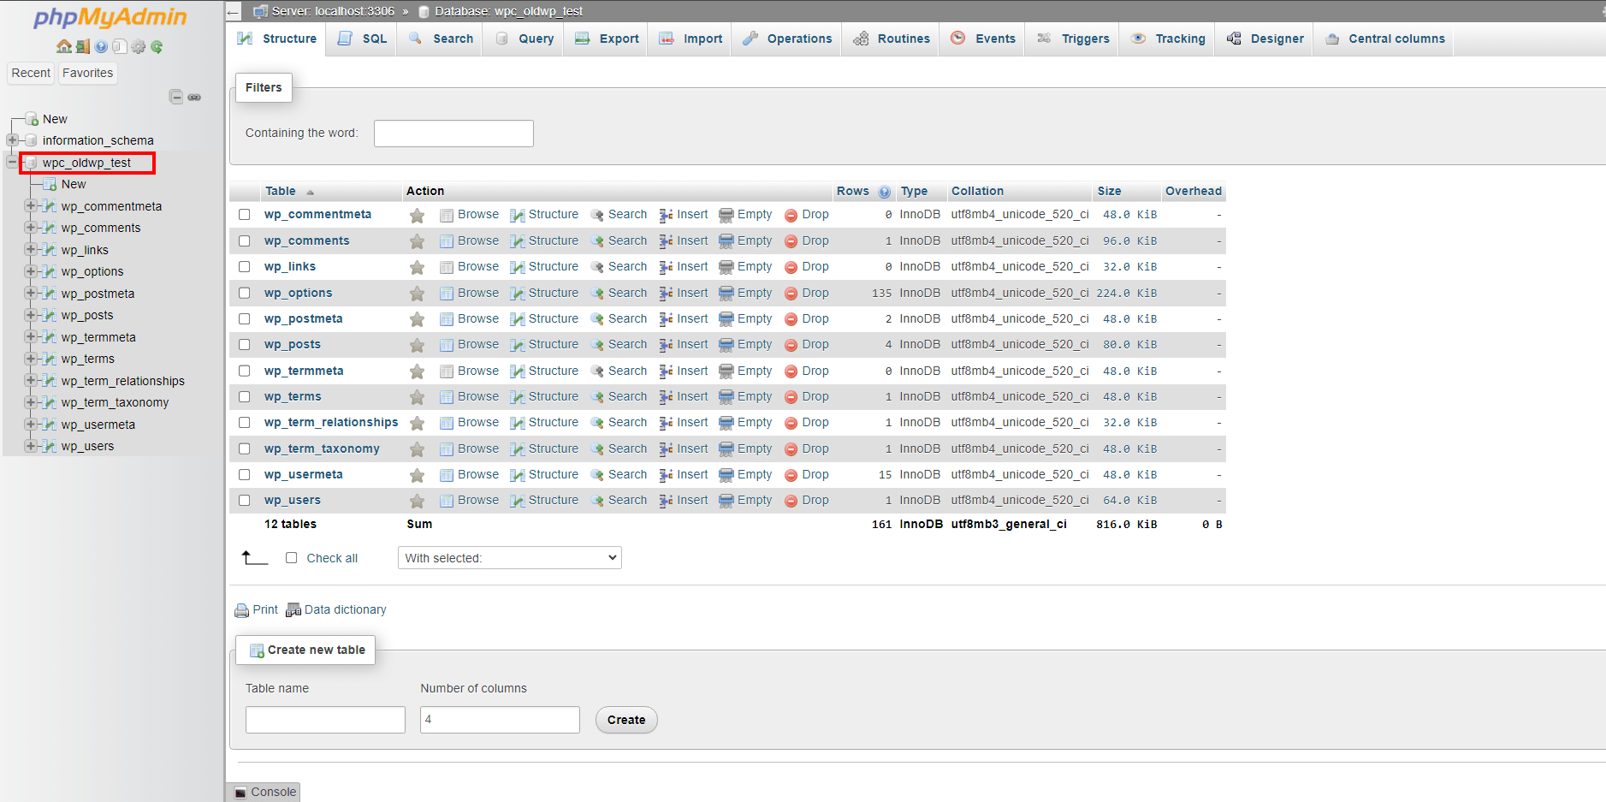Favorite the wp_users table star
The width and height of the screenshot is (1606, 802).
point(417,501)
